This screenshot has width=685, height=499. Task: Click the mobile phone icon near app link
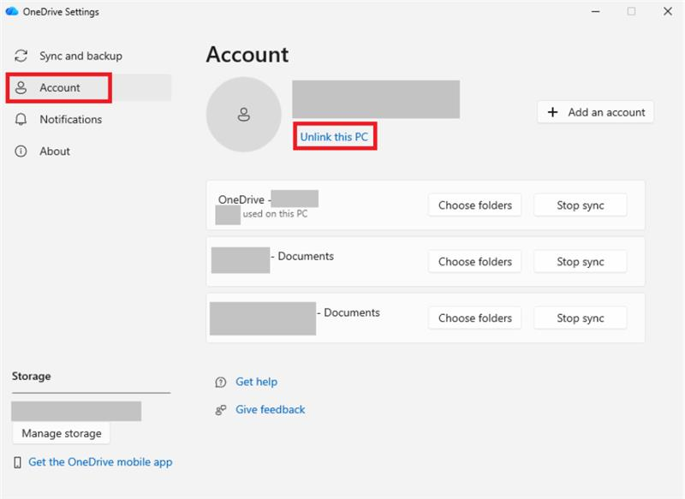[x=17, y=462]
